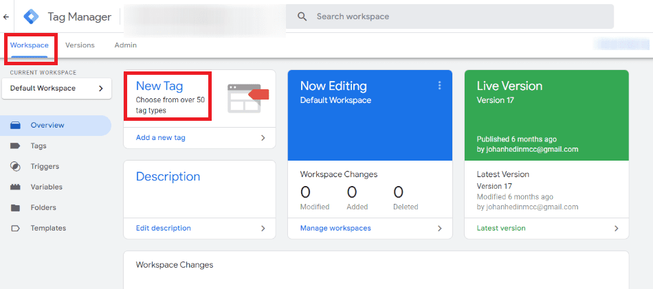Image resolution: width=653 pixels, height=289 pixels.
Task: Select Overview in the left sidebar
Action: [x=47, y=126]
